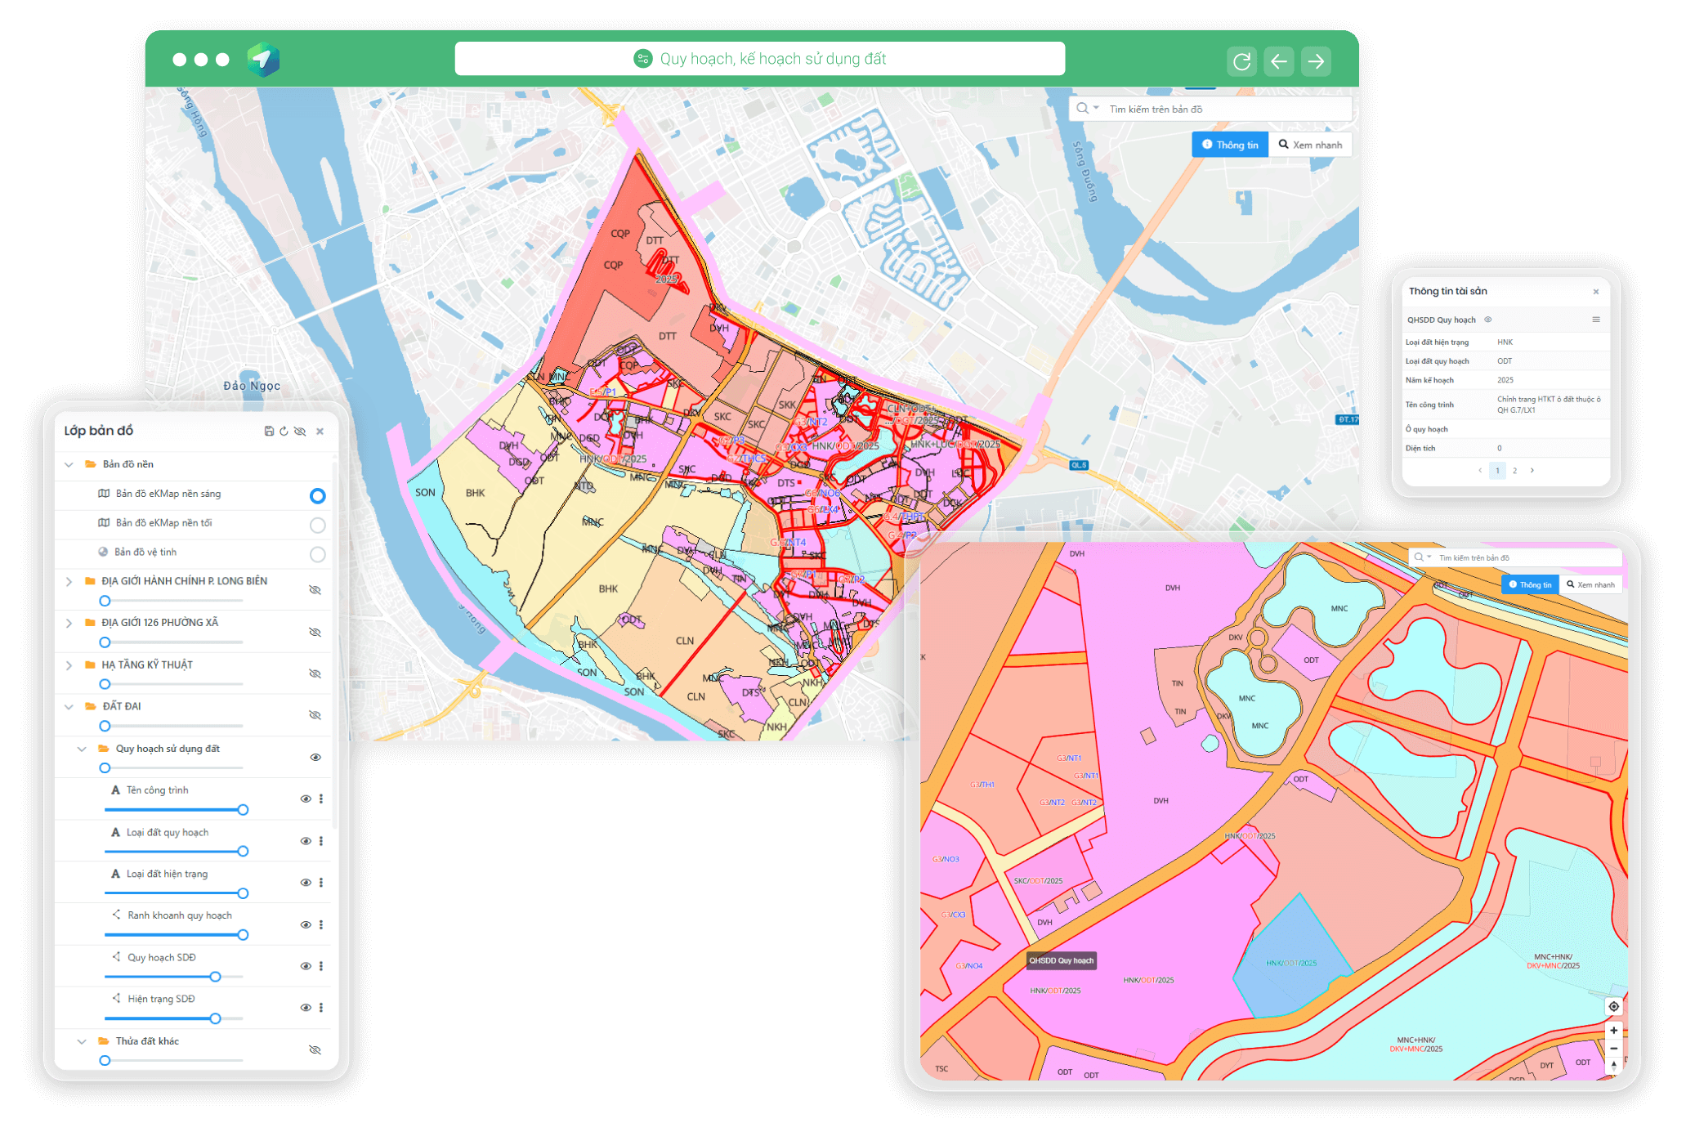Go to page 2 of the asset information
Image resolution: width=1686 pixels, height=1141 pixels.
pos(1514,471)
